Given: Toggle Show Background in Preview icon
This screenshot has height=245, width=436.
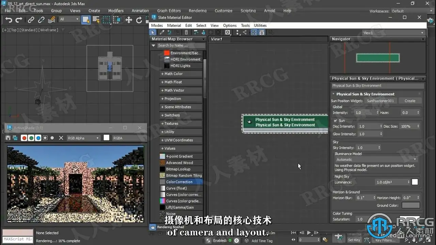Looking at the screenshot, I should (218, 32).
